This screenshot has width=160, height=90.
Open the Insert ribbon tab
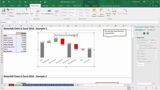point(19,6)
